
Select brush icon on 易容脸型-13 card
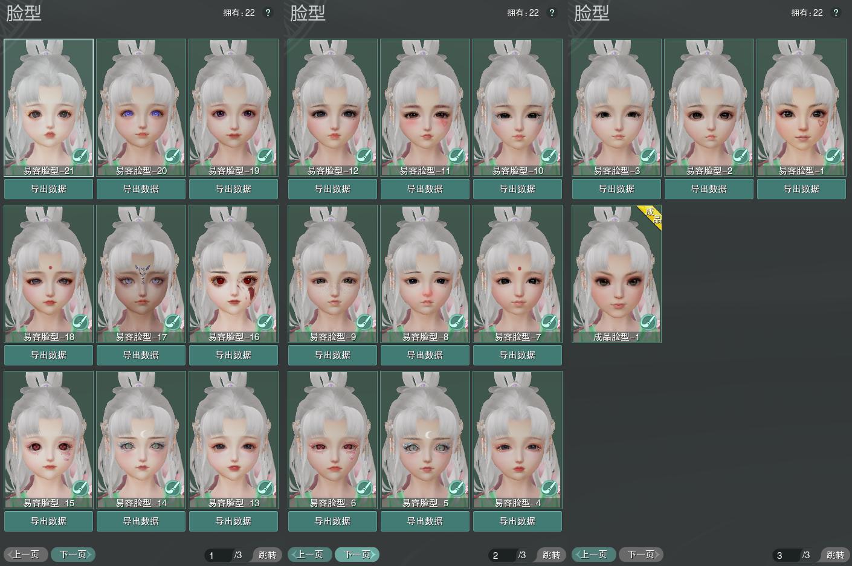pyautogui.click(x=265, y=488)
